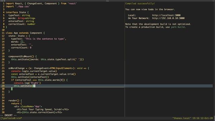The width and height of the screenshot is (215, 121).
Task: Click line number 29 in the gutter
Action: click(3, 86)
